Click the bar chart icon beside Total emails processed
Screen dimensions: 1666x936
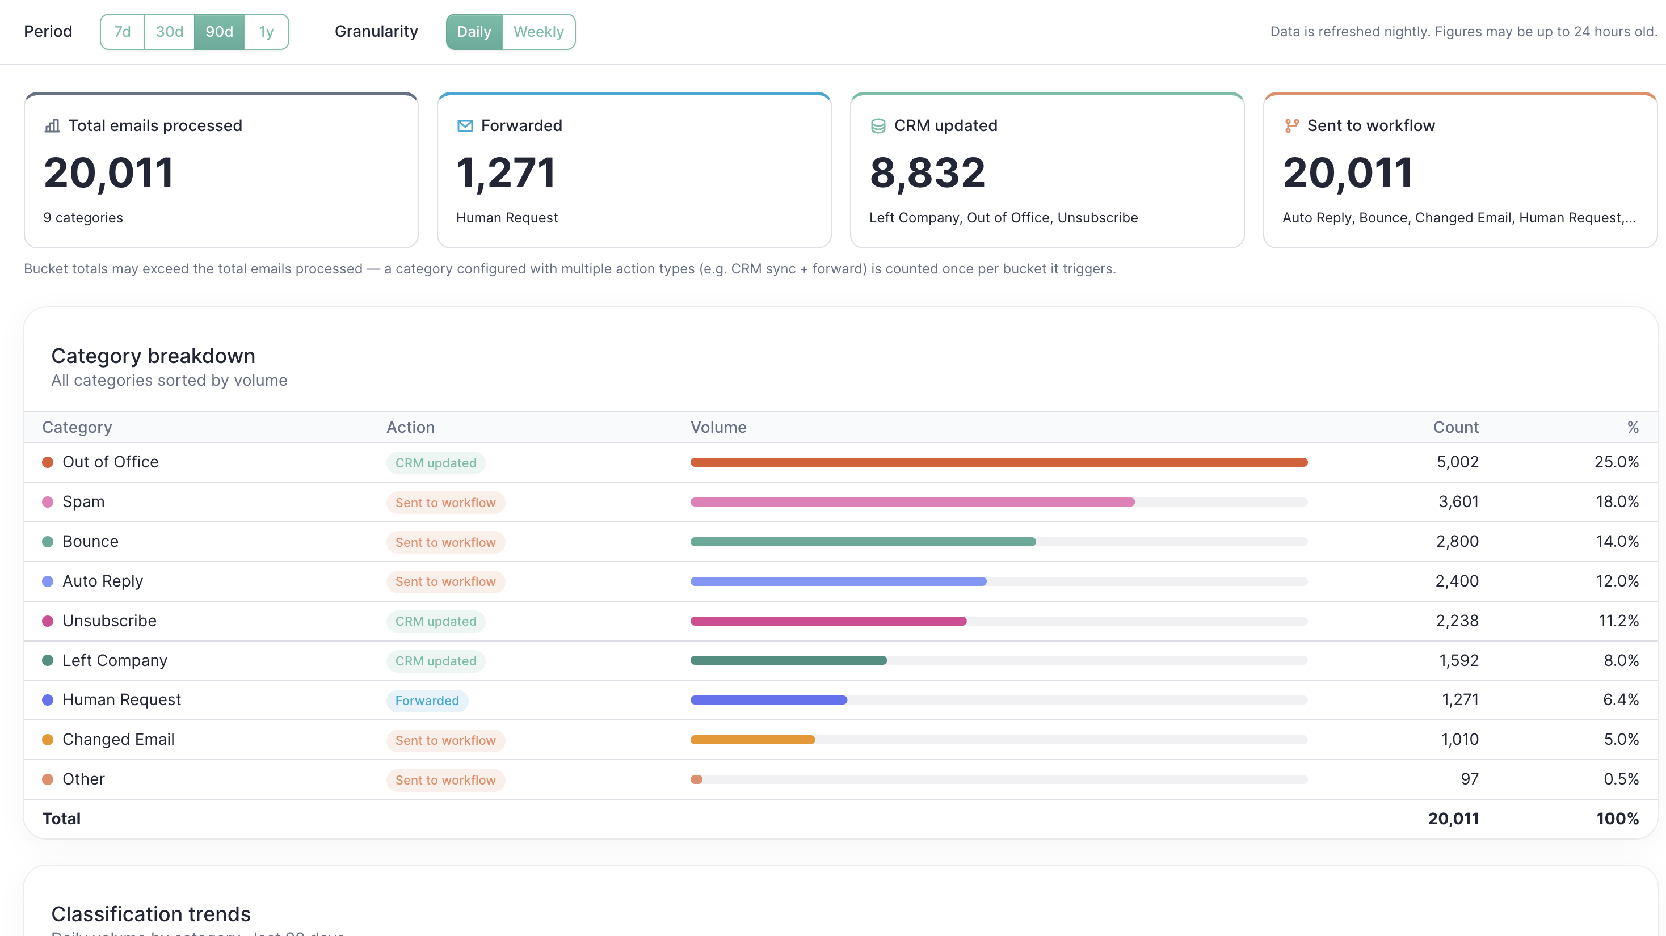click(x=52, y=125)
